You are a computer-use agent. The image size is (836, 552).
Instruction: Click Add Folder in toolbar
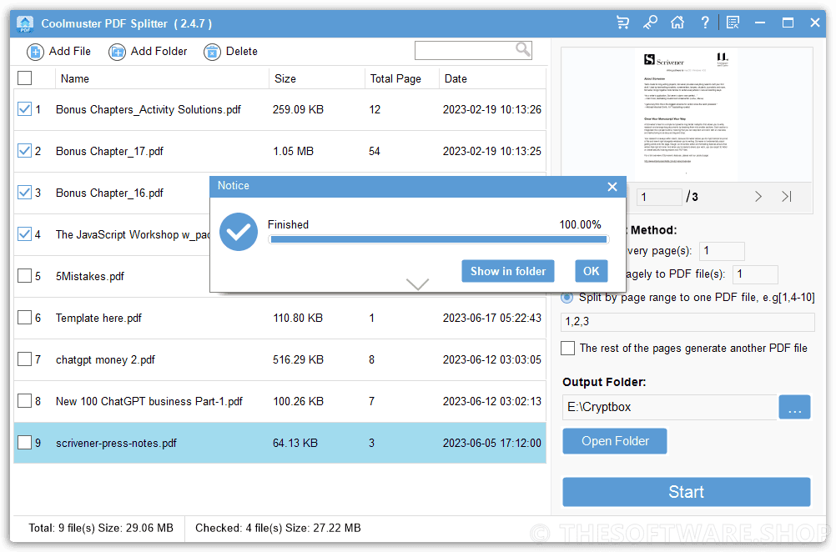pos(148,52)
